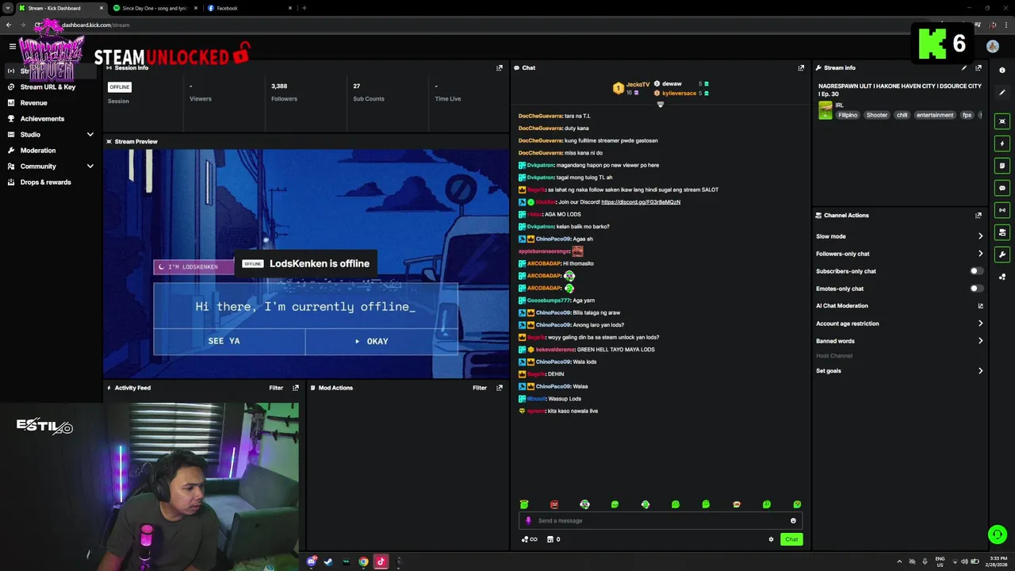This screenshot has width=1015, height=571.
Task: Click SEE YA in stream preview
Action: point(229,341)
